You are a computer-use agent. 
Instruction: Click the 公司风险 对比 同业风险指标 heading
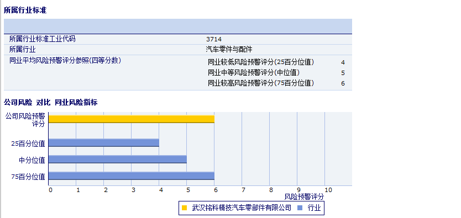(x=50, y=103)
